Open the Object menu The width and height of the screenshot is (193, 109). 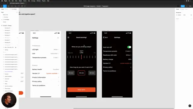(20, 1)
